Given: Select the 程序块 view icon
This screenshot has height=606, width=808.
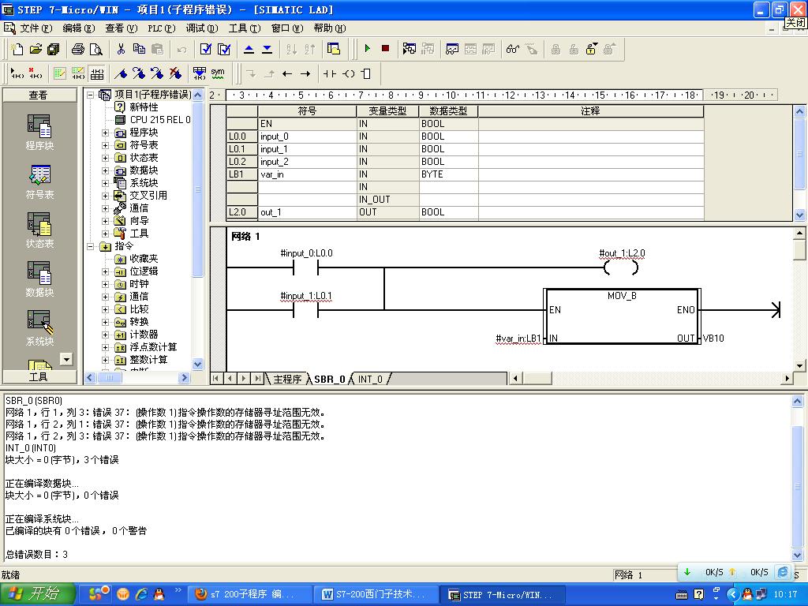Looking at the screenshot, I should tap(39, 126).
